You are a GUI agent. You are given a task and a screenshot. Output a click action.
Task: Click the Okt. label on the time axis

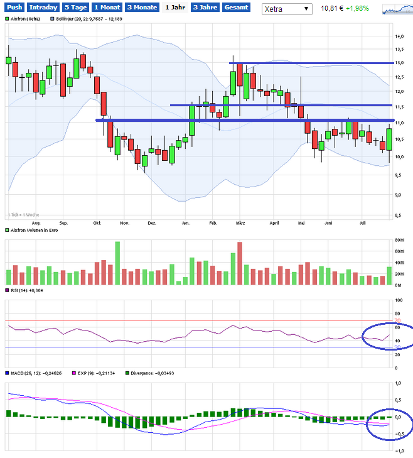(x=97, y=223)
